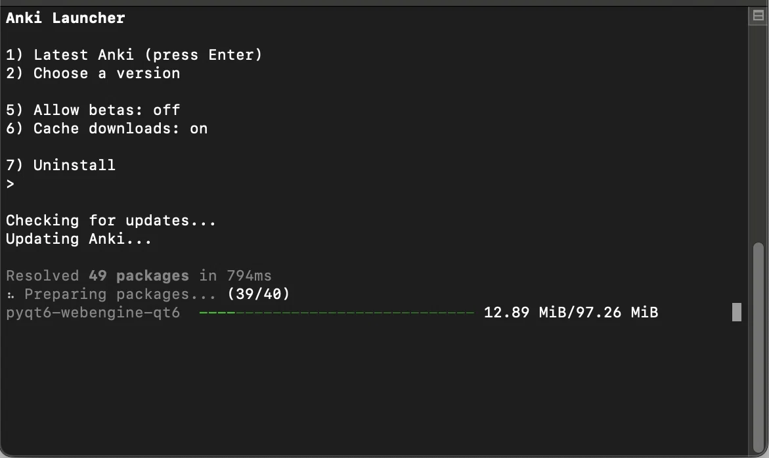Click the 'Preparing packages...' status text
769x458 pixels.
(x=120, y=294)
